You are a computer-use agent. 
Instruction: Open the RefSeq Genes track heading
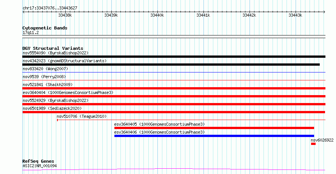39,161
